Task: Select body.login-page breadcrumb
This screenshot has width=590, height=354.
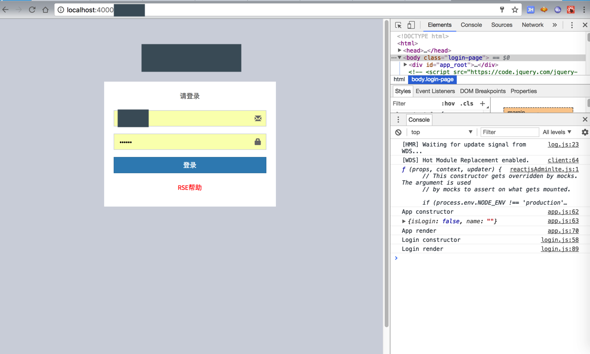Action: point(432,80)
